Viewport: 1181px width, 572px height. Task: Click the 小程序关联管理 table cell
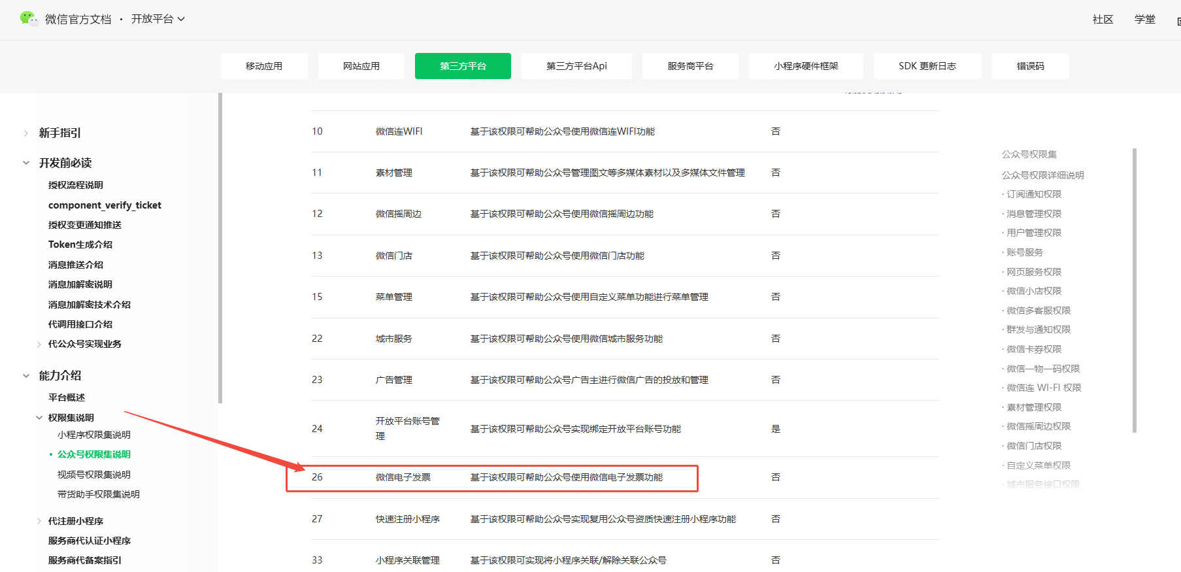pos(408,560)
